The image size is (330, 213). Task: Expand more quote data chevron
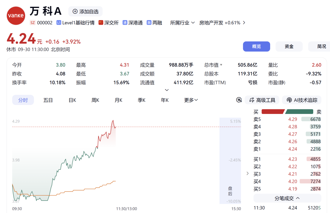tap(167, 90)
